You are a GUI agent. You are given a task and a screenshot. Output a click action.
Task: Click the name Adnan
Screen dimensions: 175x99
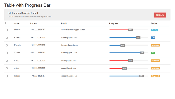coord(17,68)
